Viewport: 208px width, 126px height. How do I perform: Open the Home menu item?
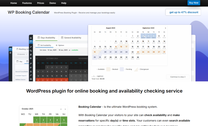(14, 3)
